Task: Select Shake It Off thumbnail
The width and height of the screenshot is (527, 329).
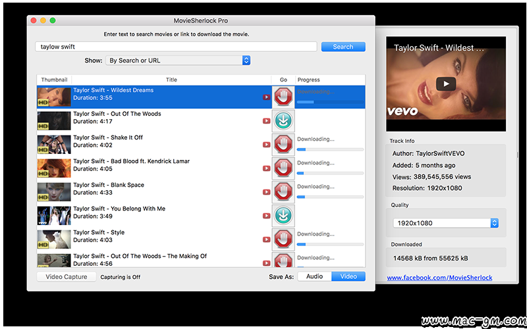Action: click(54, 145)
